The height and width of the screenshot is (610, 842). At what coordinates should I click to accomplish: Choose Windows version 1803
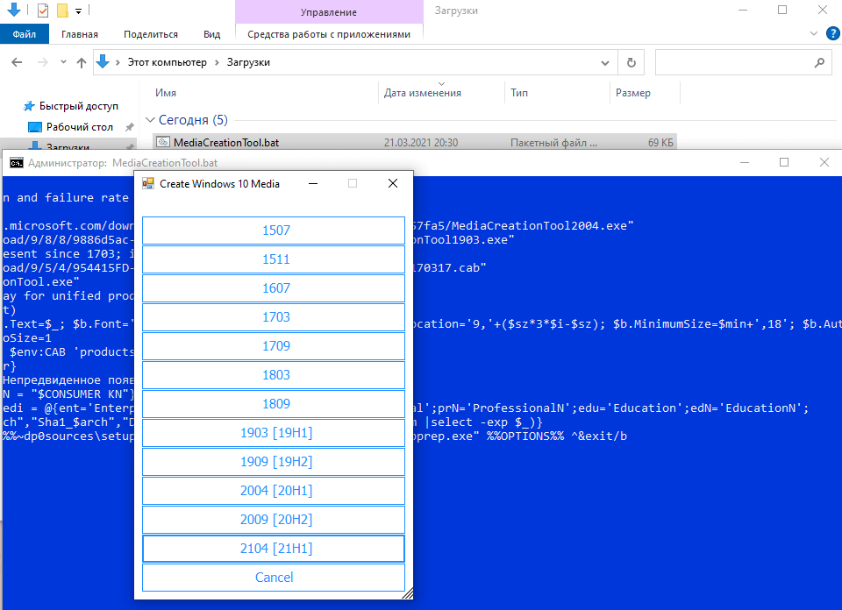coord(274,375)
